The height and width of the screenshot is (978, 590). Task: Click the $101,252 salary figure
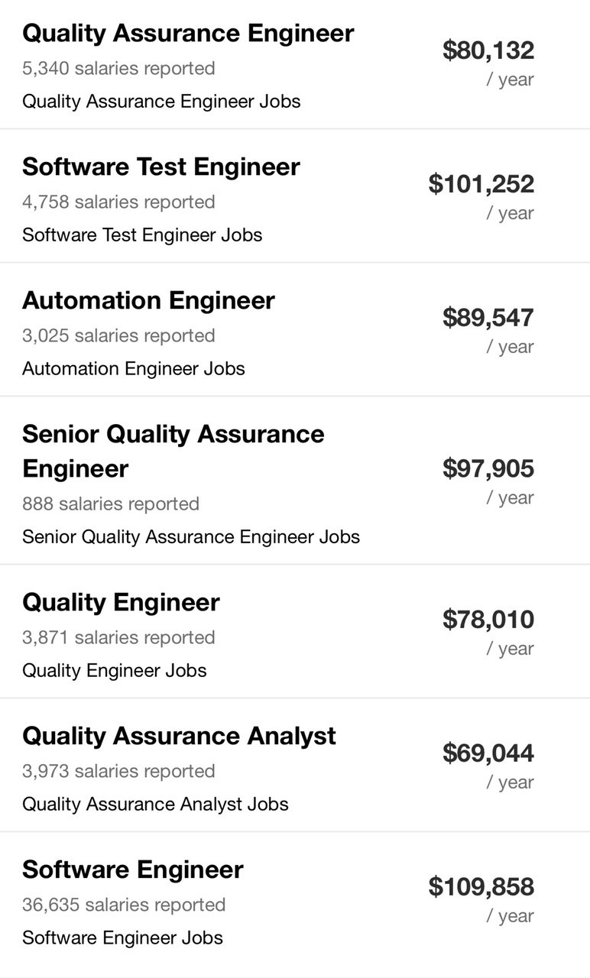481,185
